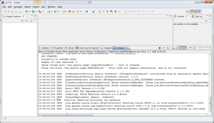Switch to the Properties tab
214x123 pixels.
tap(57, 48)
